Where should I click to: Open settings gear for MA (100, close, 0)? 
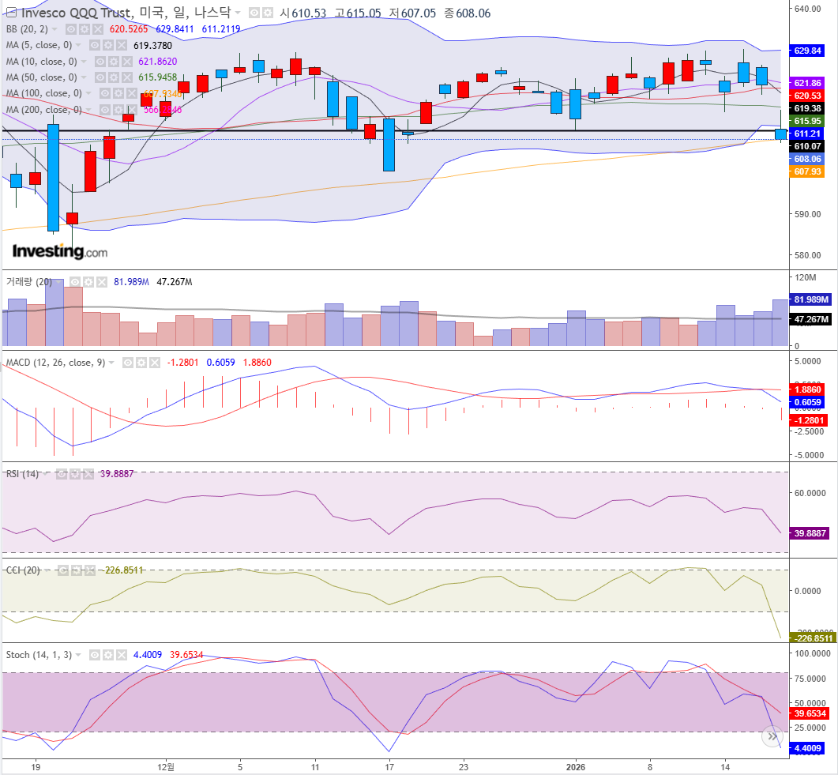pos(118,93)
